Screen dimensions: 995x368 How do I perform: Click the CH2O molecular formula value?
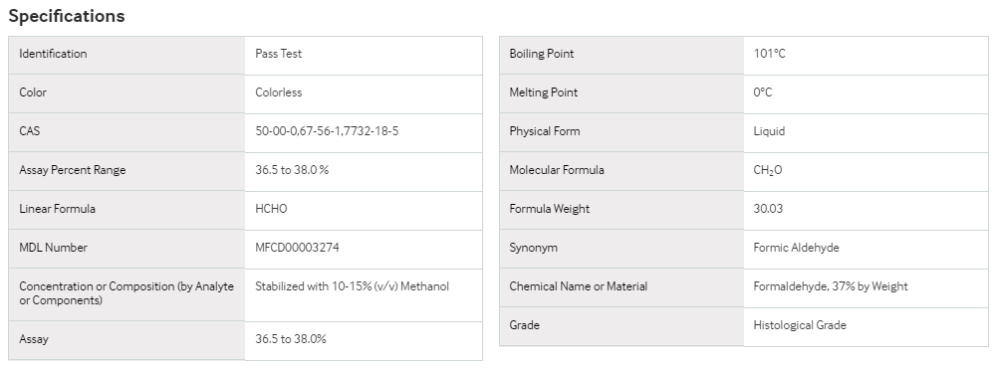(x=768, y=170)
